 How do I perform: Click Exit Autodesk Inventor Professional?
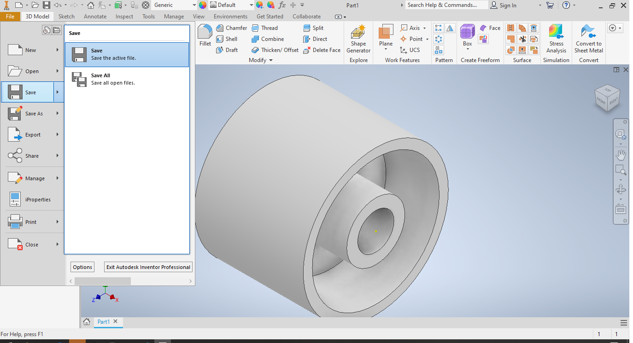[x=148, y=267]
